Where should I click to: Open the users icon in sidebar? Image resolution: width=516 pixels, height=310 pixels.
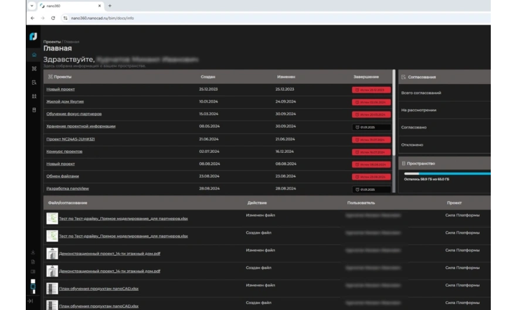pos(33,96)
